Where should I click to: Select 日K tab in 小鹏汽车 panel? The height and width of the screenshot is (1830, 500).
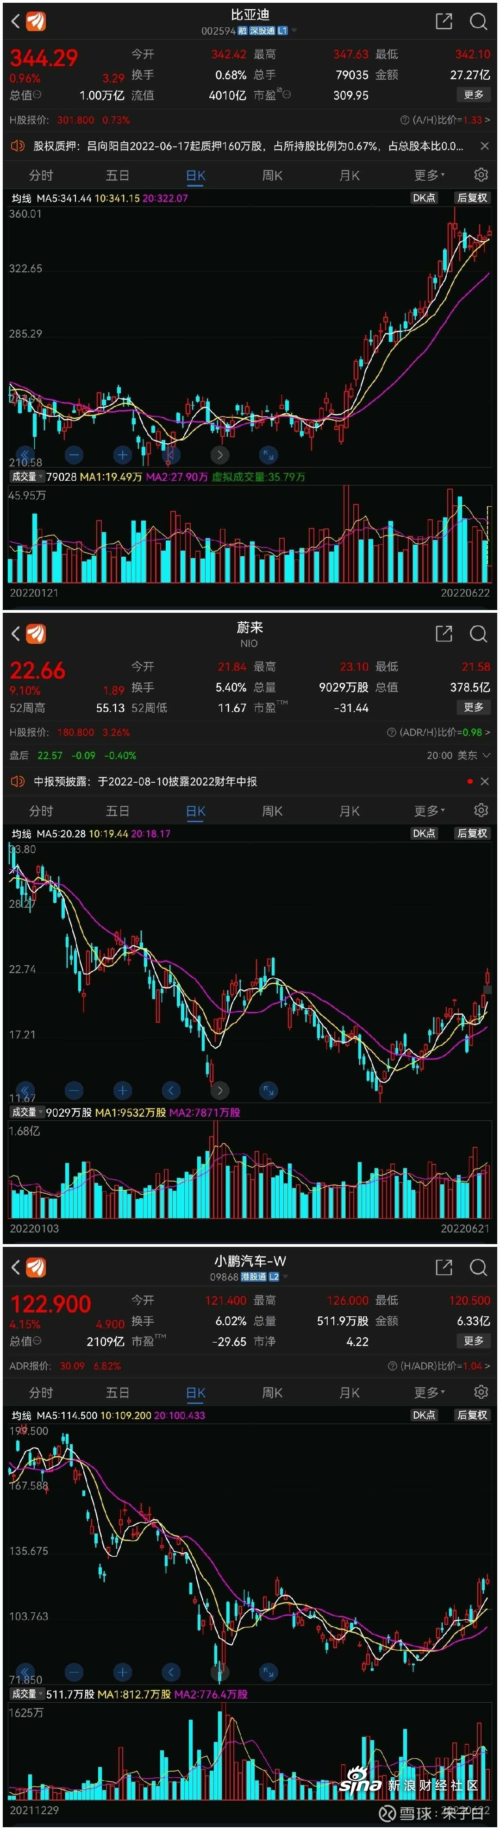[x=195, y=1392]
